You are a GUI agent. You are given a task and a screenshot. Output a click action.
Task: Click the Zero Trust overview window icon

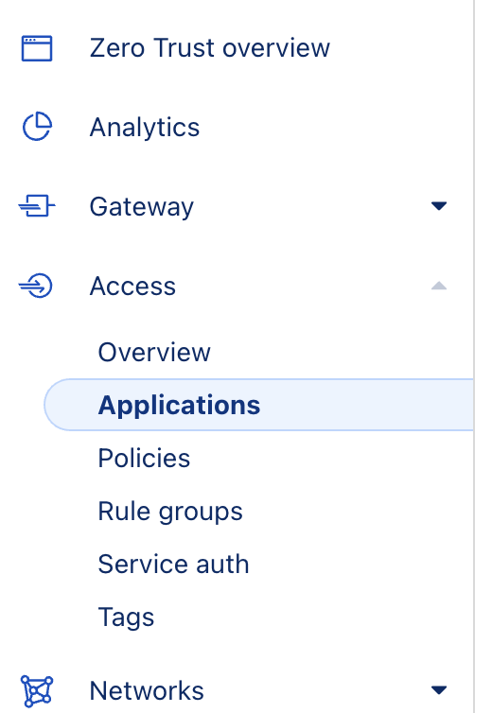coord(37,48)
